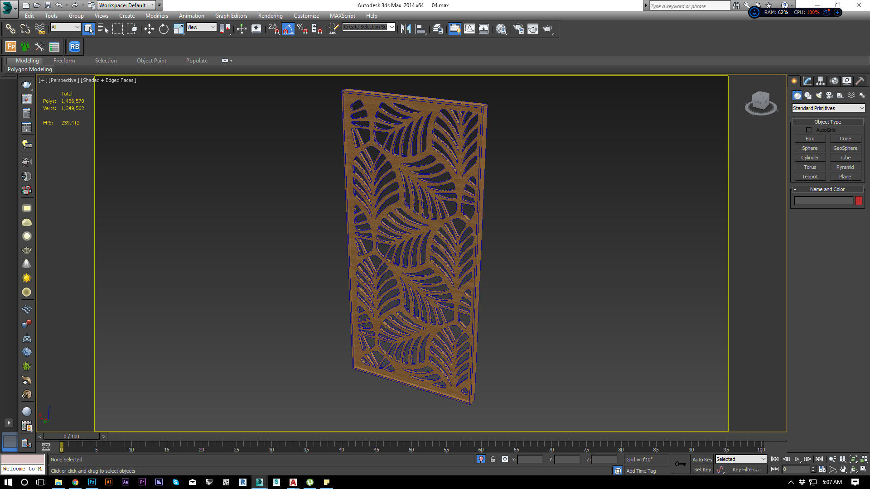Image resolution: width=870 pixels, height=489 pixels.
Task: Select the Rotate tool
Action: [164, 29]
